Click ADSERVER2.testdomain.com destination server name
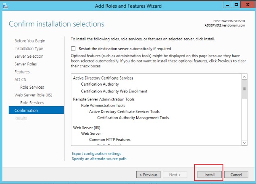This screenshot has width=256, height=184. pyautogui.click(x=225, y=25)
